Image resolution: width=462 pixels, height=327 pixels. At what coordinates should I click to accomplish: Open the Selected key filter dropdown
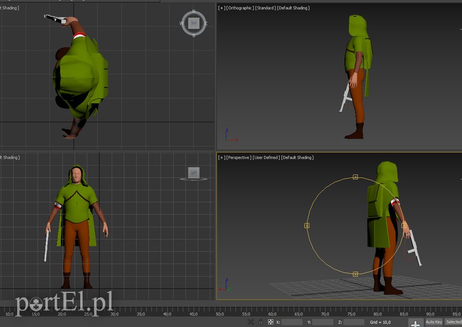click(453, 322)
